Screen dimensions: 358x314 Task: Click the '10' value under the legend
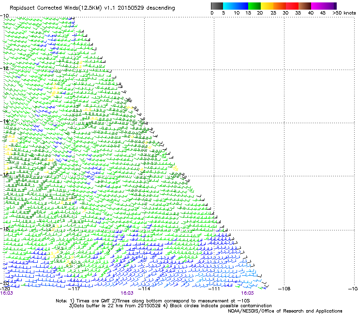(x=237, y=13)
